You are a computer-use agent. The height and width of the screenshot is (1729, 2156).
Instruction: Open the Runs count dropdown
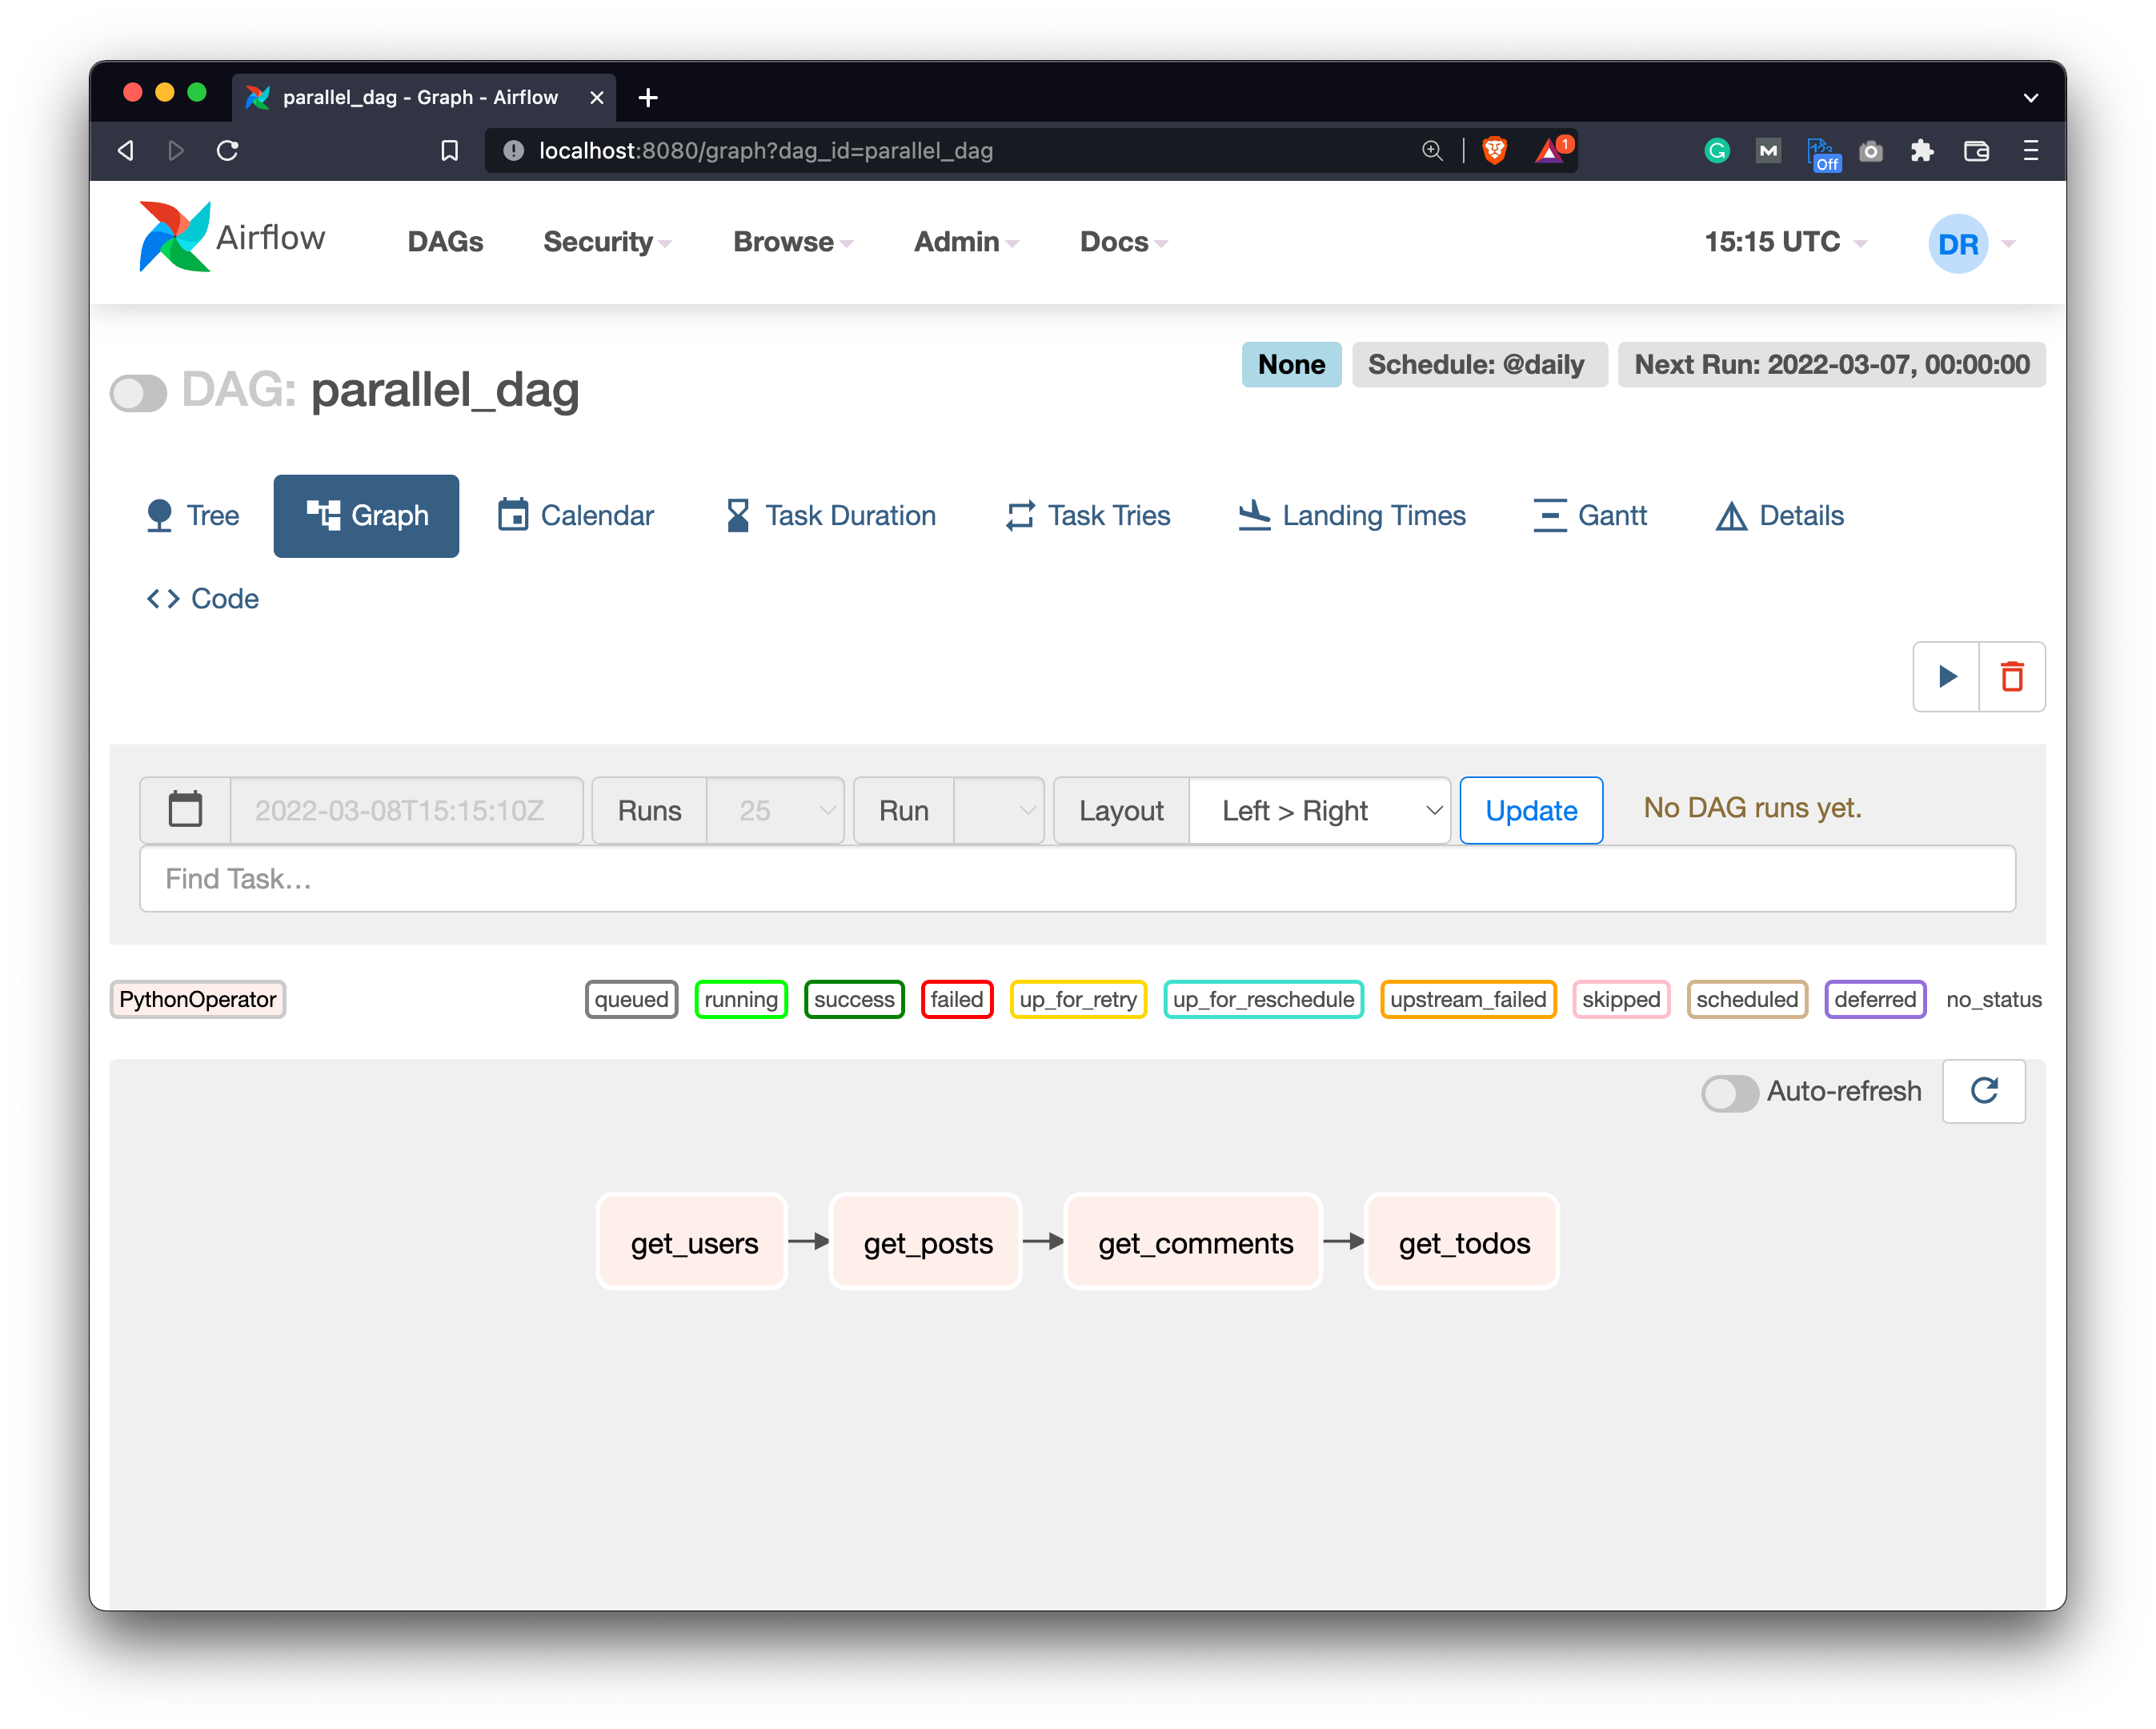(x=775, y=810)
